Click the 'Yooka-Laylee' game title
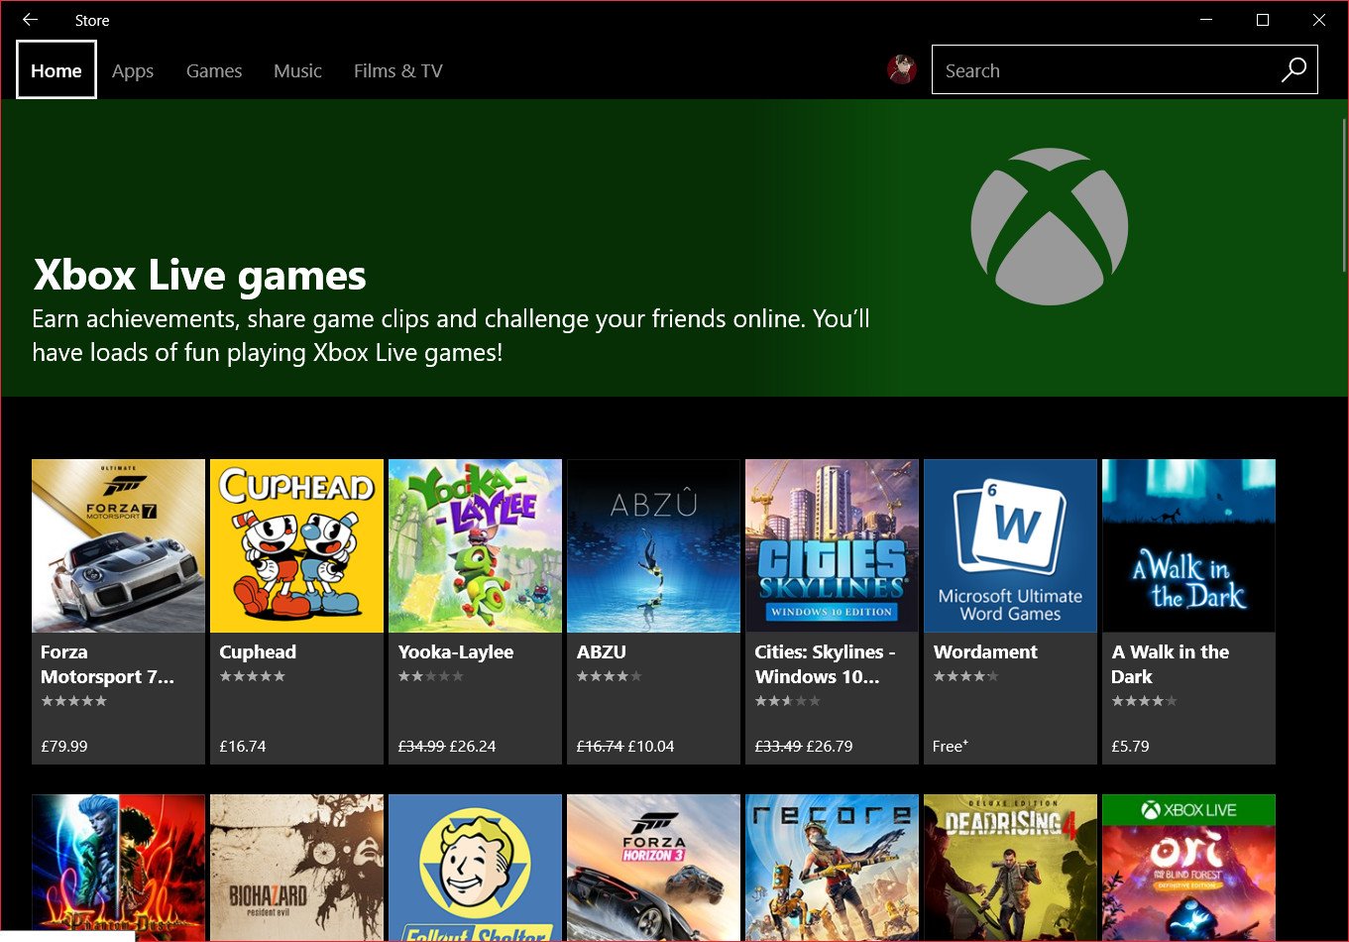 click(456, 651)
